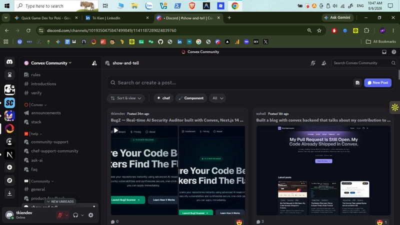The height and width of the screenshot is (225, 400).
Task: Open audio output options chevron
Action: [82, 215]
